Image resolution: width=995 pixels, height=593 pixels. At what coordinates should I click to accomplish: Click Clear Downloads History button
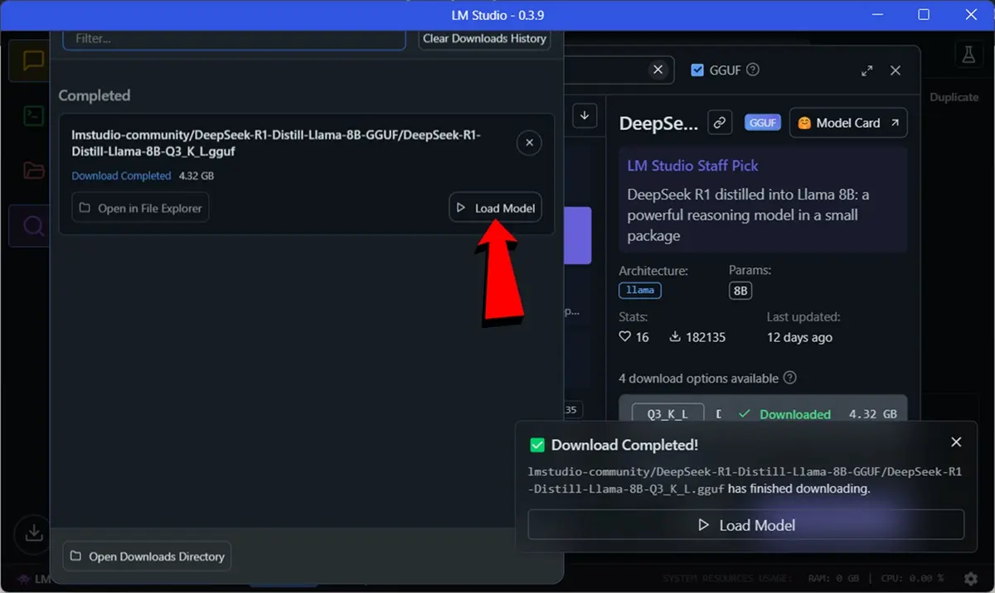(484, 38)
